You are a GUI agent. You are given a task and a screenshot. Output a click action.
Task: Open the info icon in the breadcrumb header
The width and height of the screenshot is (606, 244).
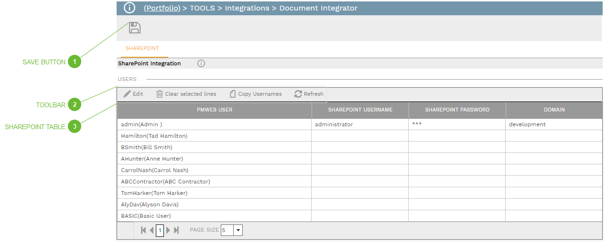tap(130, 8)
